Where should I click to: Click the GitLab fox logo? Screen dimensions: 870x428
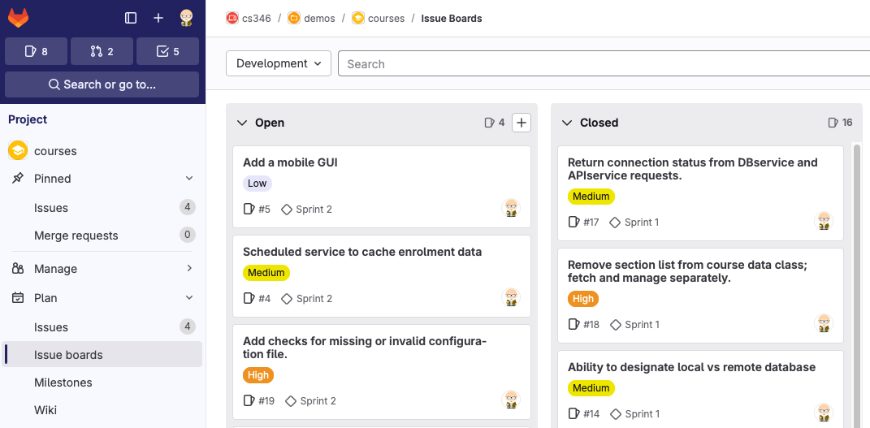point(18,17)
